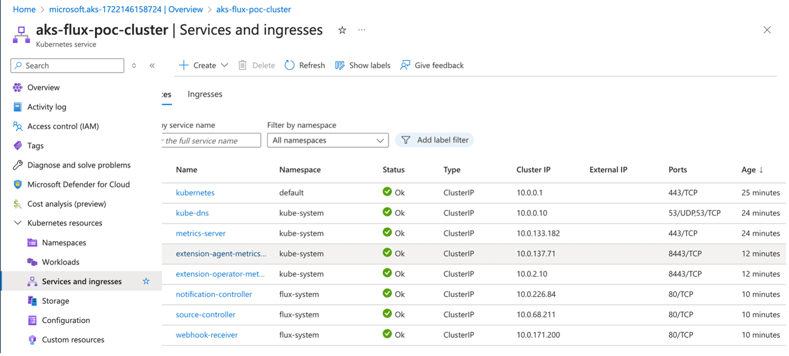Expand the Create dropdown chevron

(225, 65)
